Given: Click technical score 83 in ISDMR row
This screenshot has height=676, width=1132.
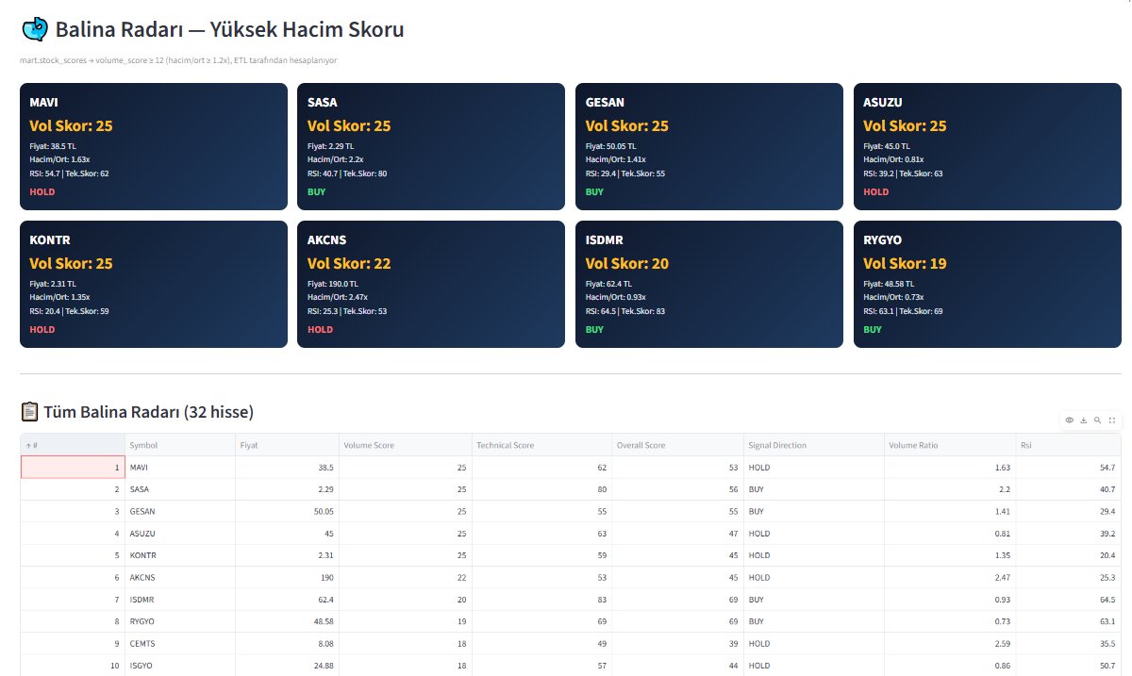Looking at the screenshot, I should [541, 600].
